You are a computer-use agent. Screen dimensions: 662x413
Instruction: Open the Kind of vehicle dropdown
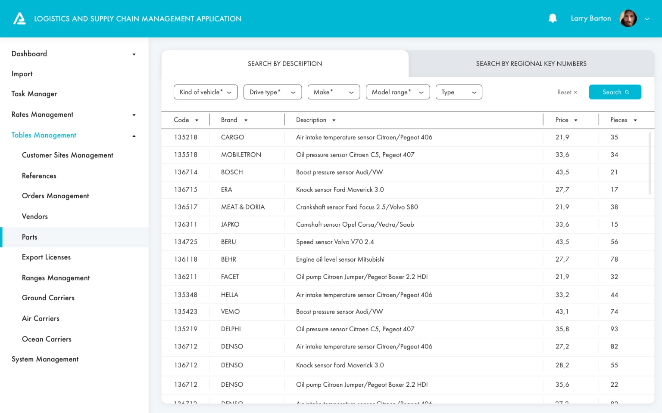tap(206, 92)
